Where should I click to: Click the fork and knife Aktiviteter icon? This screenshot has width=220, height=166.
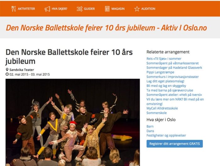14,9
